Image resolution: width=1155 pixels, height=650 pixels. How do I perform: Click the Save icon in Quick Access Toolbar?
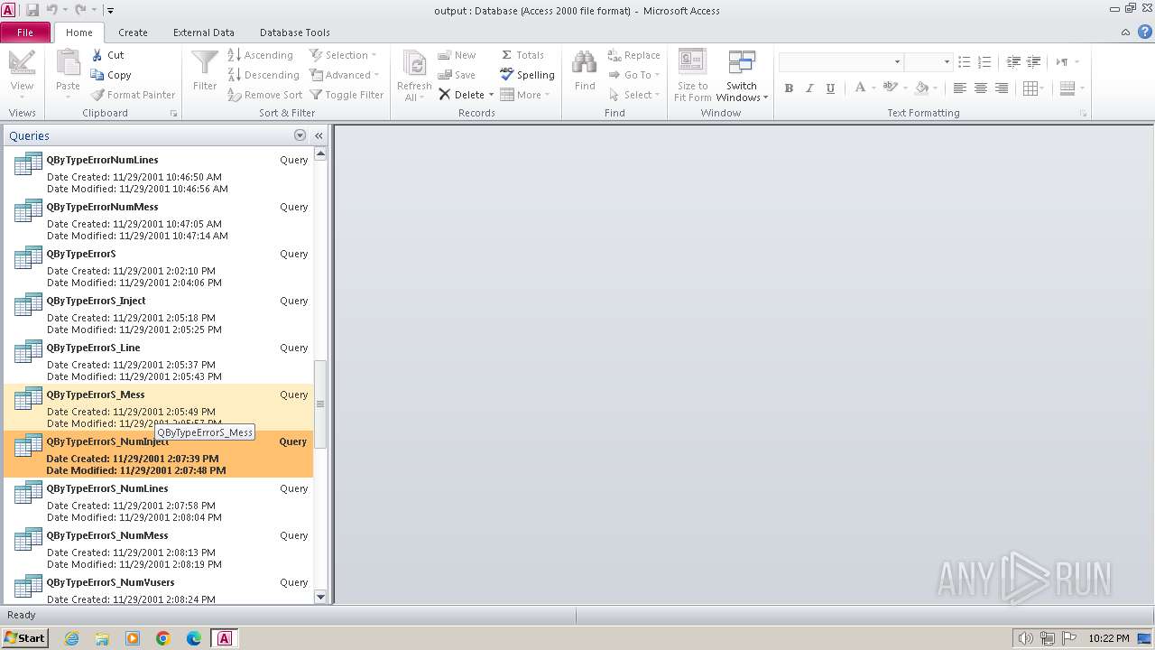click(x=32, y=10)
